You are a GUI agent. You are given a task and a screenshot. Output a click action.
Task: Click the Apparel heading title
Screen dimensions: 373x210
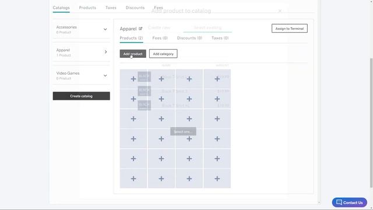(x=128, y=29)
